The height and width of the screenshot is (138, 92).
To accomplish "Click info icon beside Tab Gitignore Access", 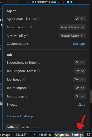I will coord(38,71).
